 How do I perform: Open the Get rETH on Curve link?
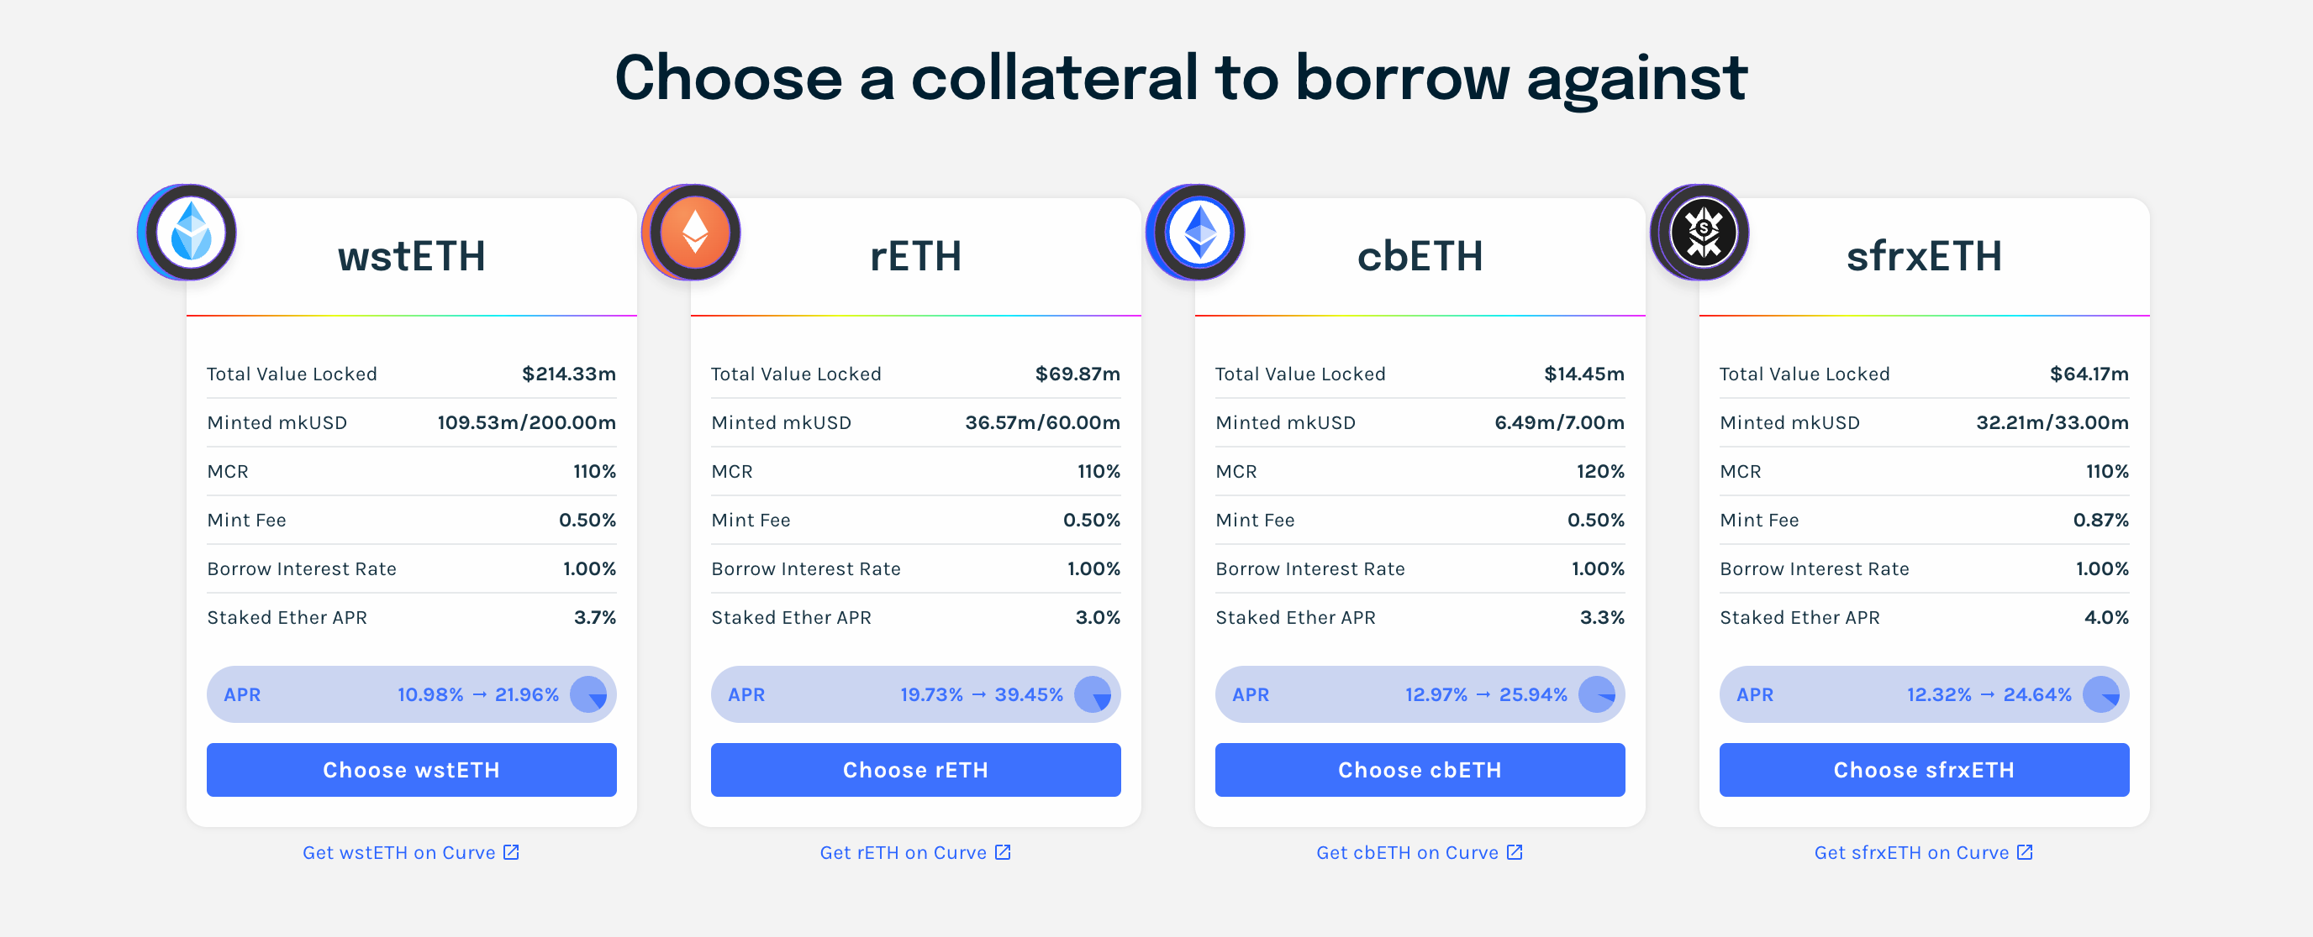coord(915,852)
